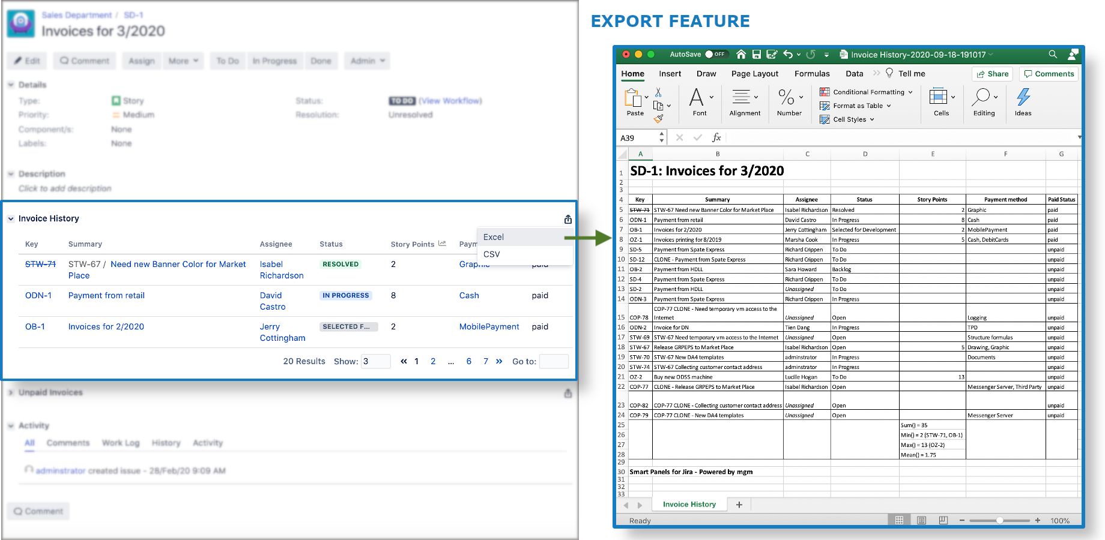Open the ODN-1 issue link
This screenshot has height=540, width=1105.
(38, 295)
